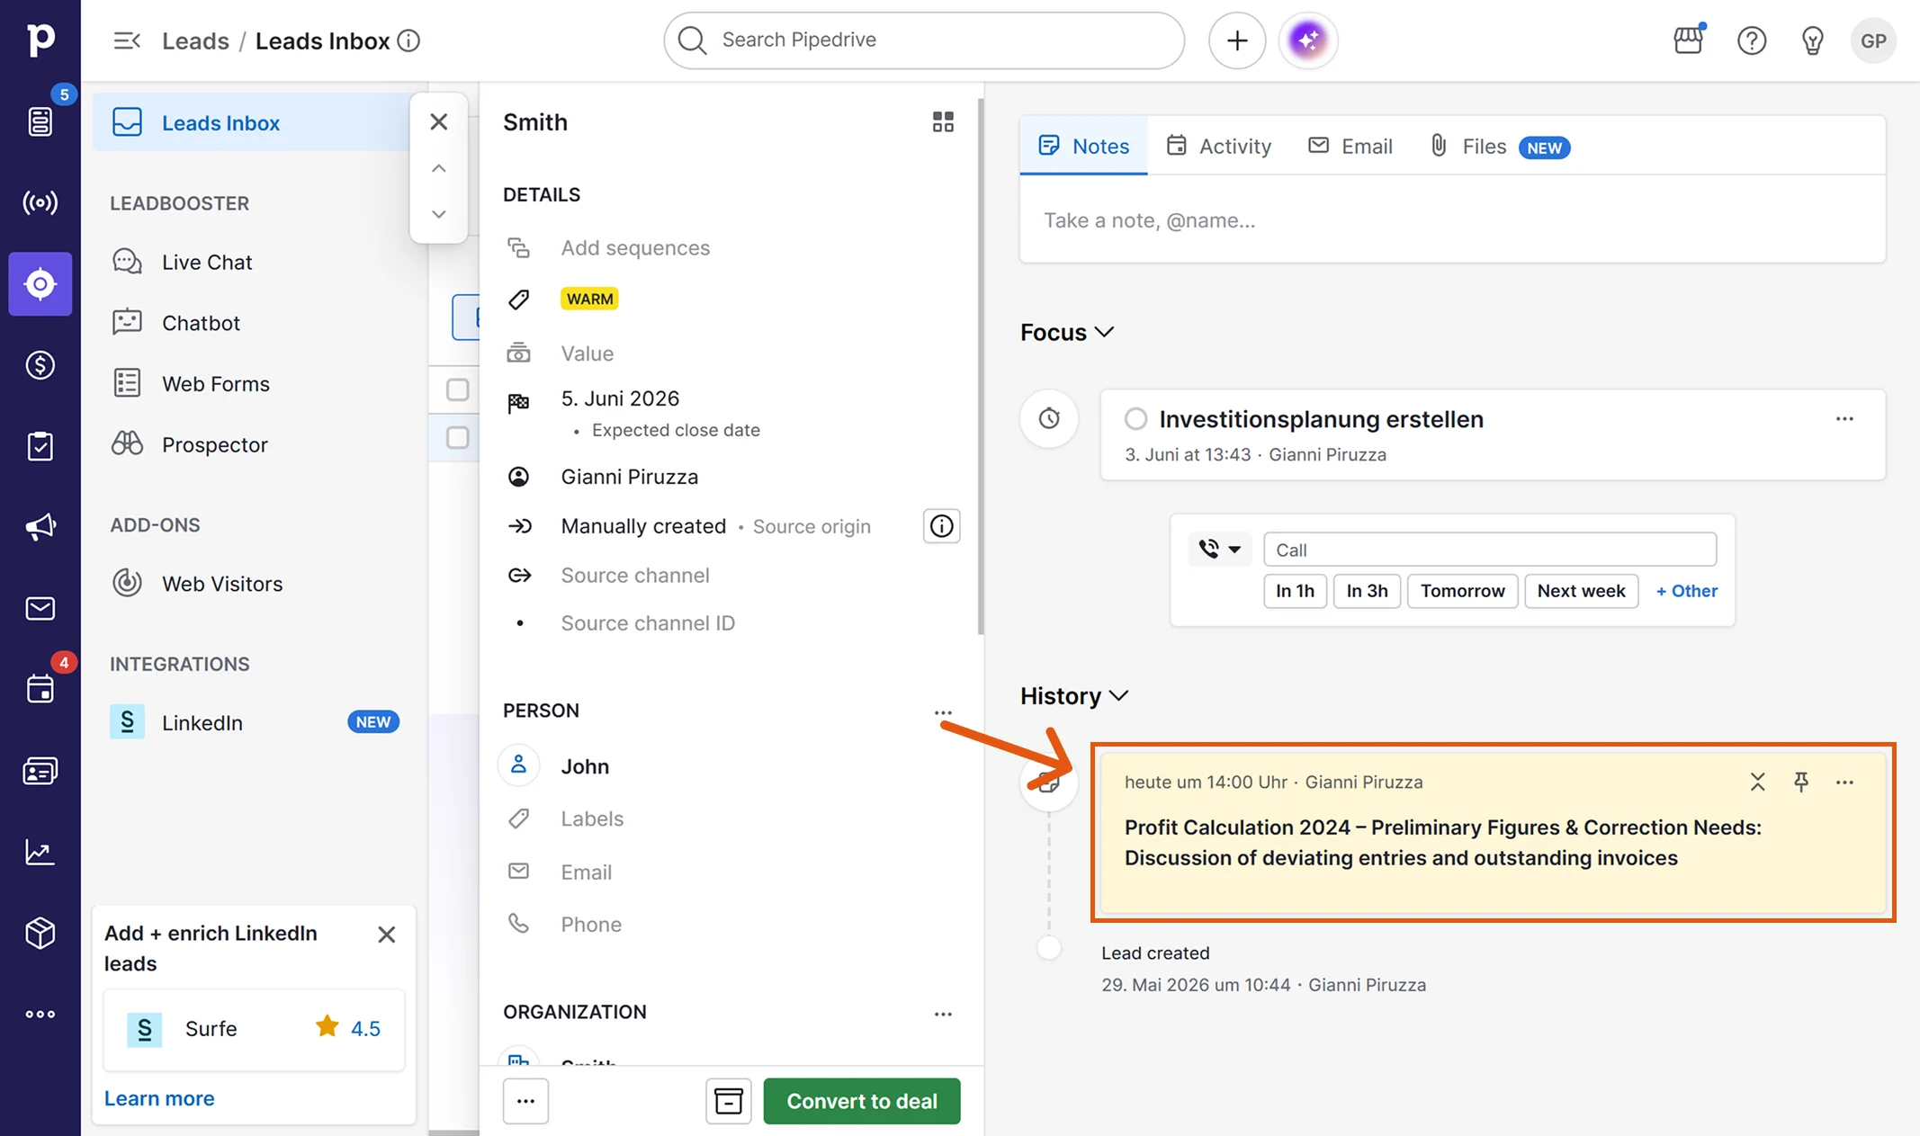The width and height of the screenshot is (1920, 1136).
Task: Open the Pipedrive logo home
Action: [x=40, y=40]
